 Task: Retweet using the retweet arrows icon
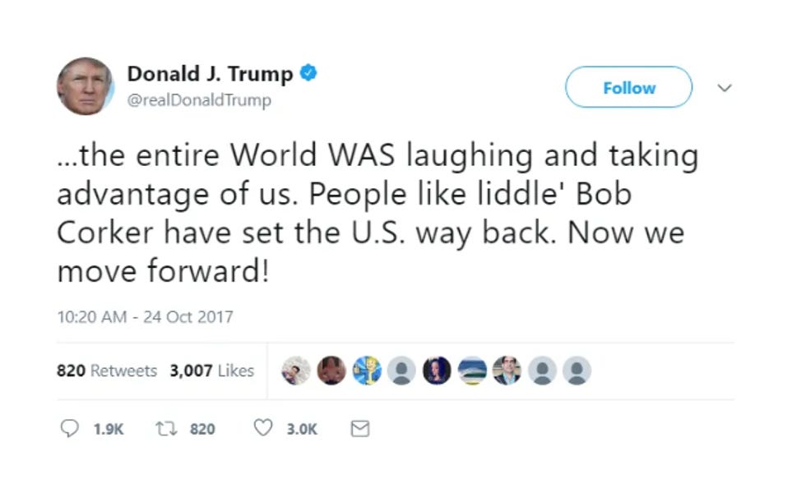point(166,428)
